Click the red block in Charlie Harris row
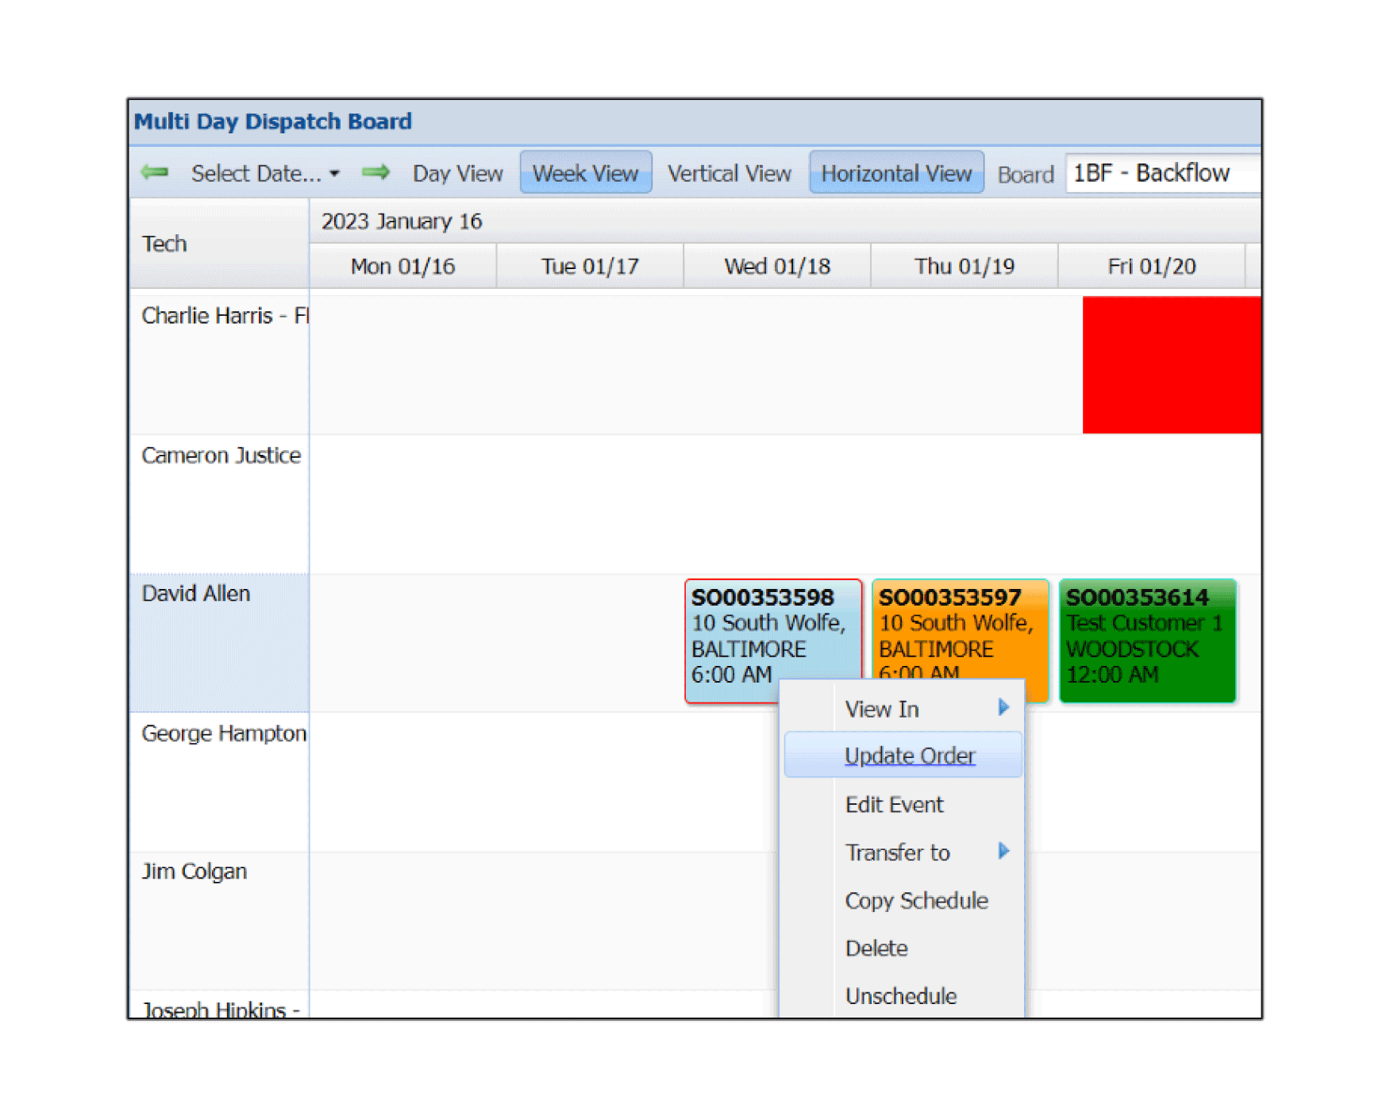 click(x=1171, y=365)
